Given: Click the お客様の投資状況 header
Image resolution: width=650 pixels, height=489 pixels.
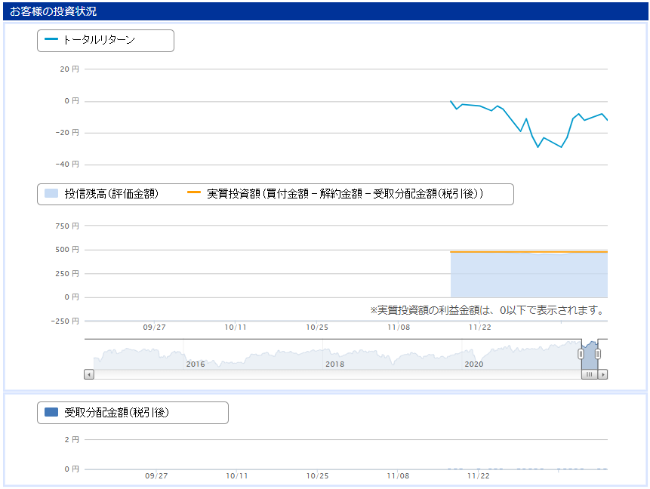Looking at the screenshot, I should [x=53, y=11].
